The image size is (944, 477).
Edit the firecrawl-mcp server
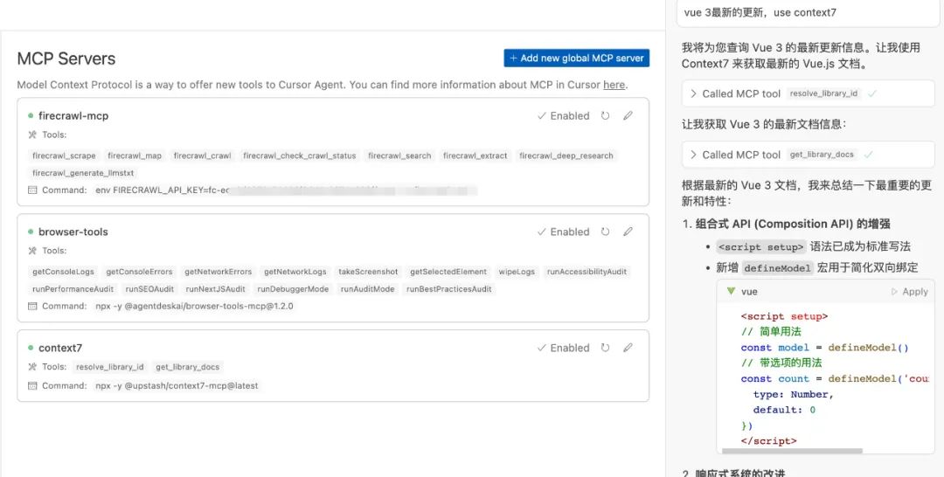click(628, 115)
